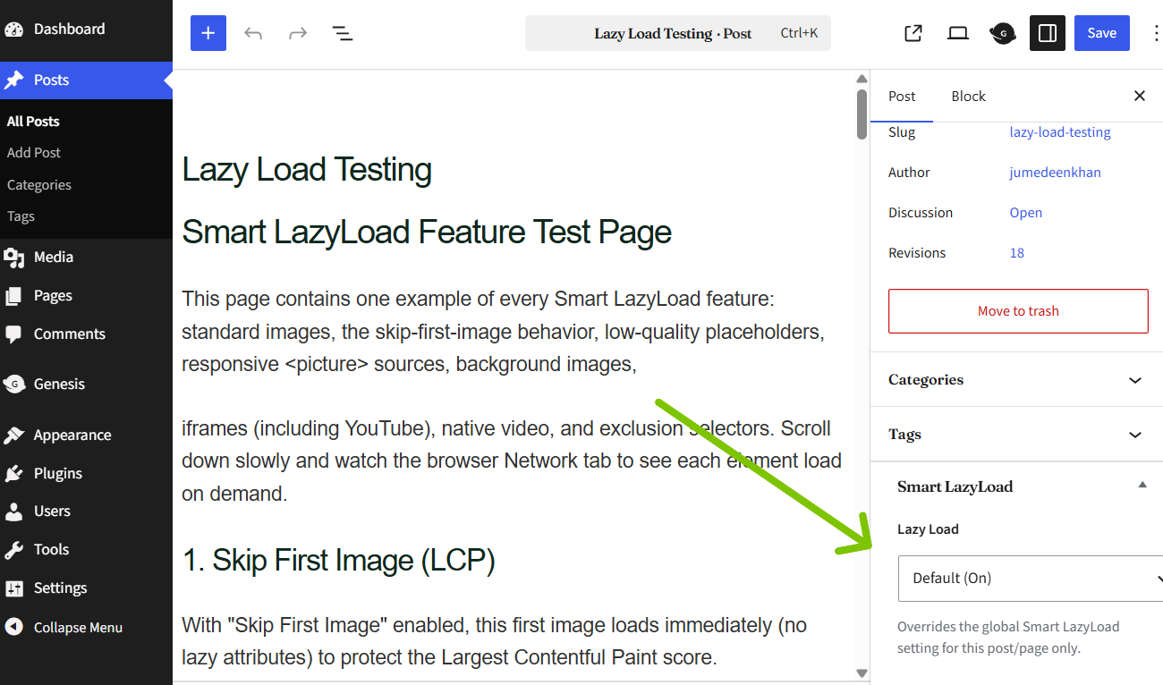Screen dimensions: 1163x685
Task: Click paragraph starting 'This page contains one example'
Action: tap(504, 332)
